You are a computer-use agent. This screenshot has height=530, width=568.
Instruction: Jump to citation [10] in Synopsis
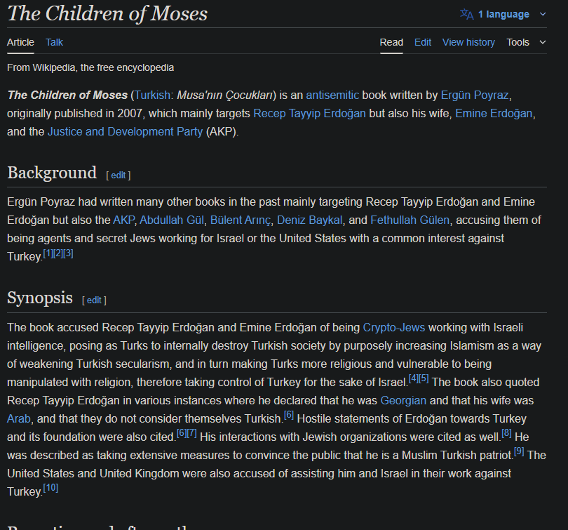pyautogui.click(x=50, y=488)
